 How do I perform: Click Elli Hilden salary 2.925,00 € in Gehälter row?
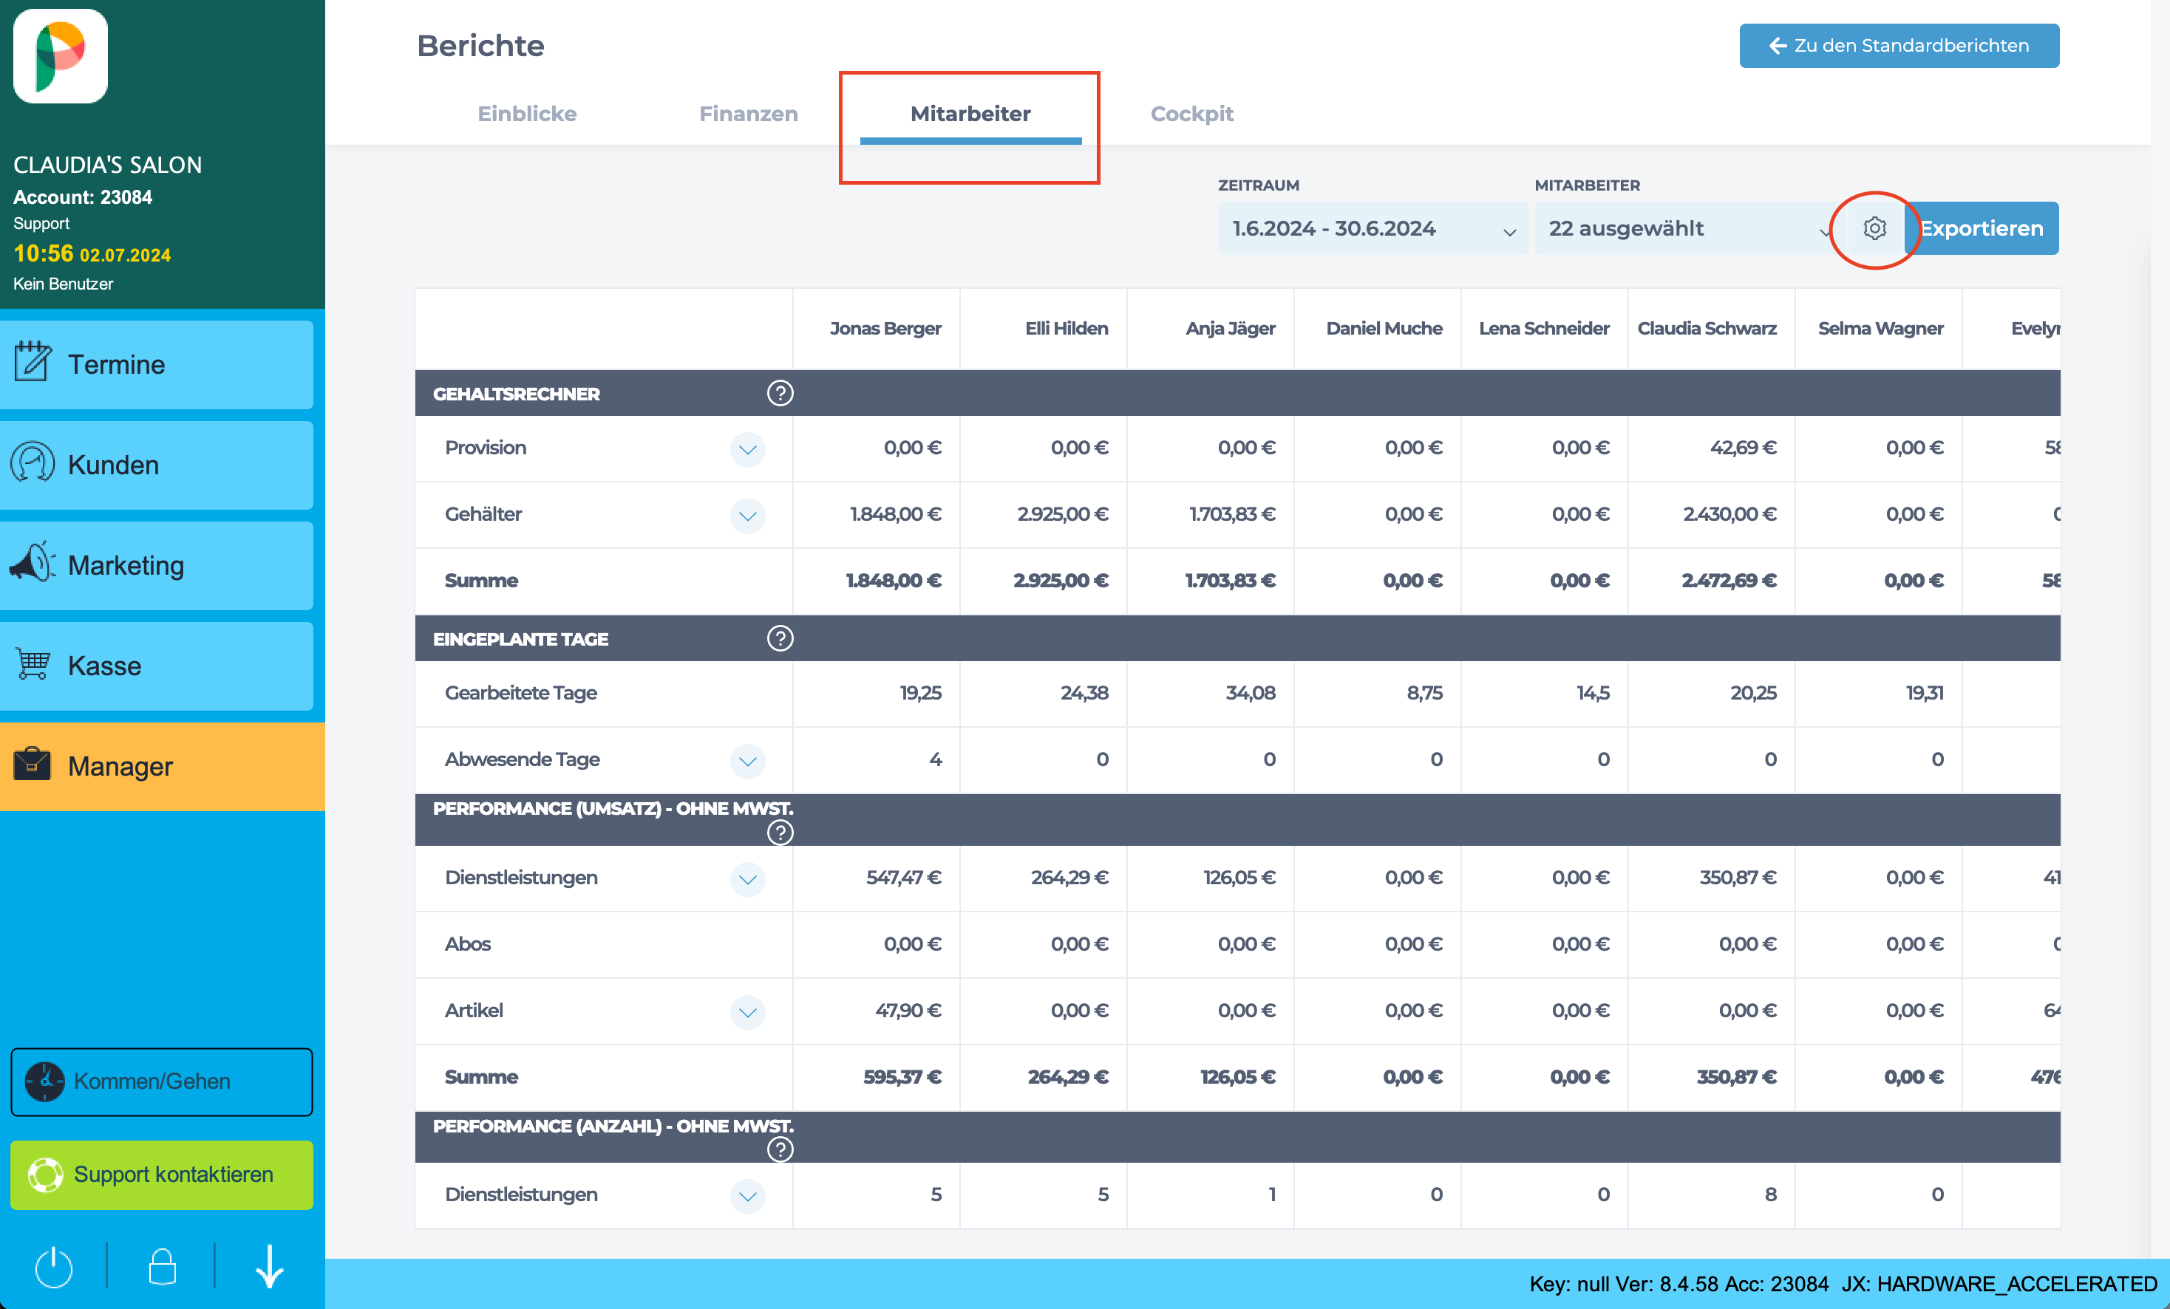pos(1062,514)
